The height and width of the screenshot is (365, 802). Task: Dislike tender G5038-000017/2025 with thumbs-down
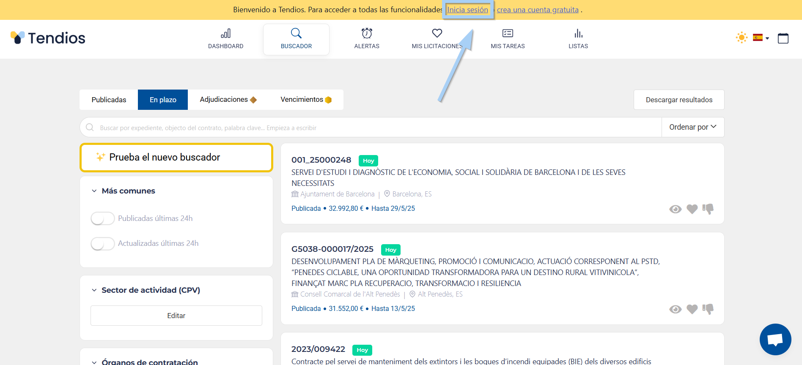708,309
